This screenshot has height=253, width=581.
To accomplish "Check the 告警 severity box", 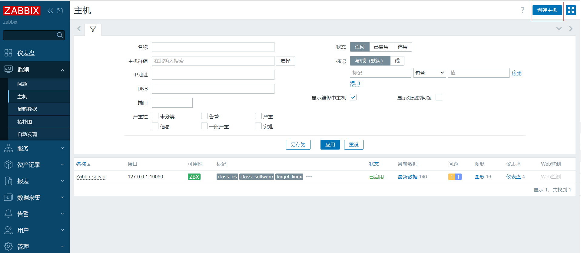I will pyautogui.click(x=204, y=116).
